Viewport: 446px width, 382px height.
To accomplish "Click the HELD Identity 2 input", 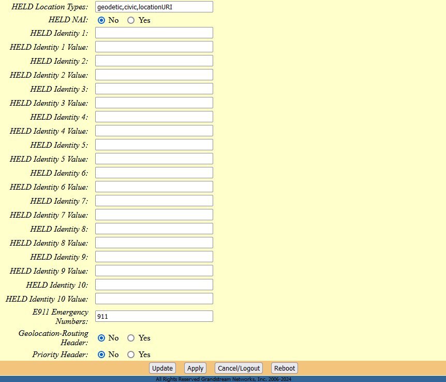I will click(x=154, y=61).
